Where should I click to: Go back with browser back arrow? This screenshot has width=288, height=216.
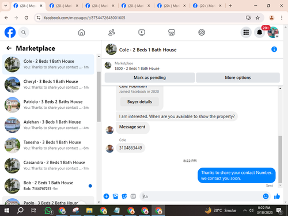(x=6, y=18)
